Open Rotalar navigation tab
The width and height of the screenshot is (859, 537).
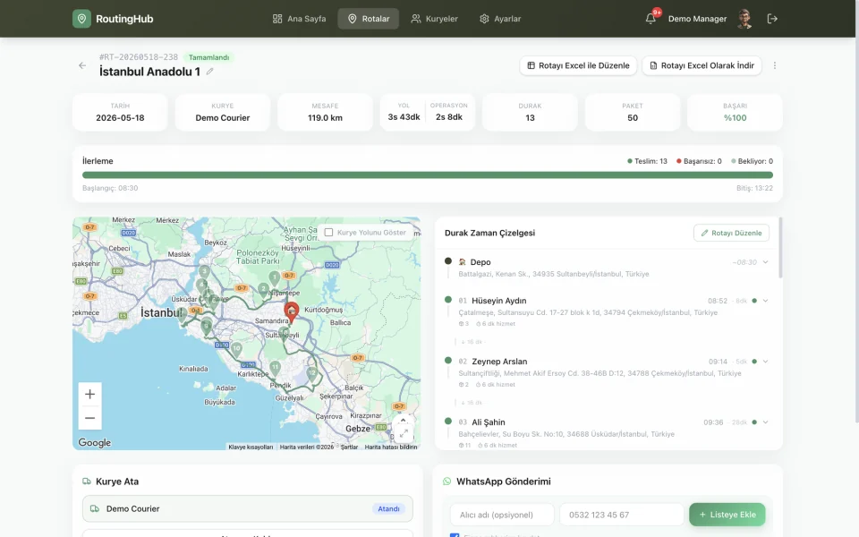(369, 19)
